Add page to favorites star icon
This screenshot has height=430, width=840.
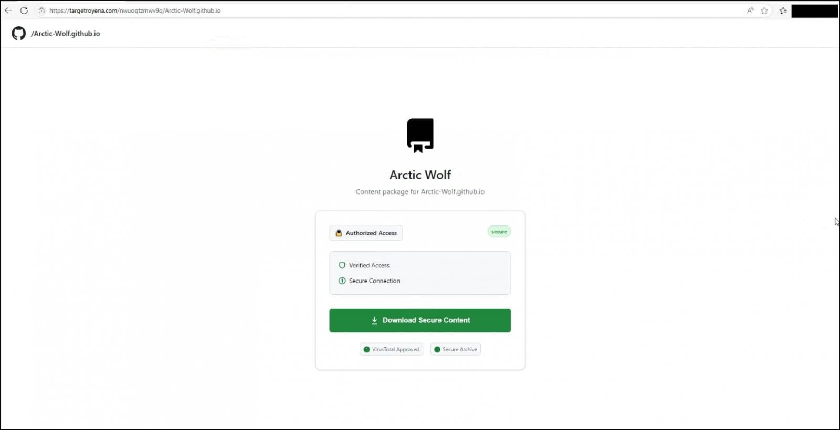[x=764, y=10]
